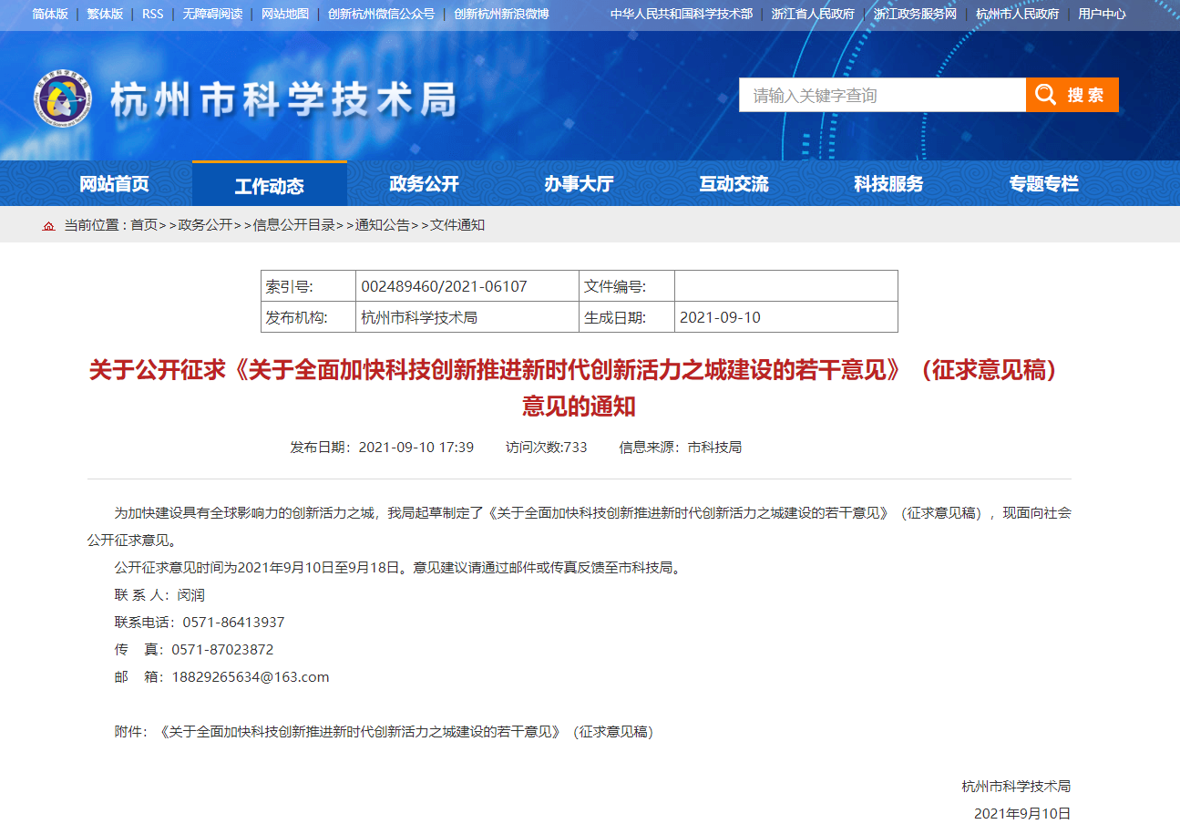Viewport: 1180px width, 824px height.
Task: Switch to 繁体版 traditional Chinese version
Action: click(x=105, y=15)
